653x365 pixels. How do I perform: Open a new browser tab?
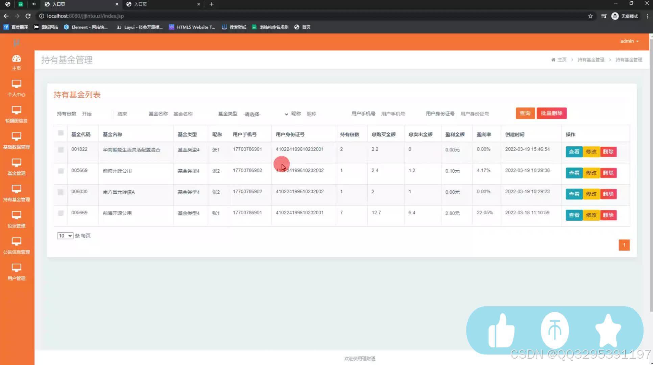211,4
